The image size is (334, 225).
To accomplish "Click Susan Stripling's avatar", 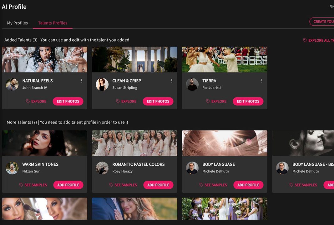I will [x=102, y=84].
